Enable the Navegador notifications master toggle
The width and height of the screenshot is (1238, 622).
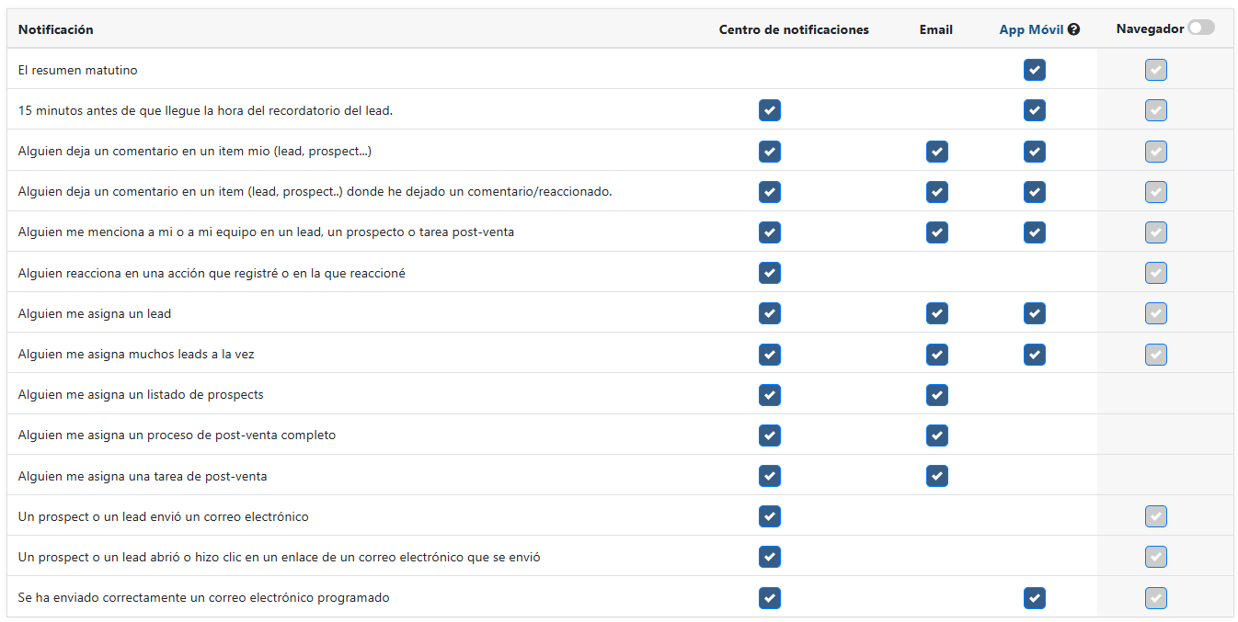pyautogui.click(x=1201, y=28)
